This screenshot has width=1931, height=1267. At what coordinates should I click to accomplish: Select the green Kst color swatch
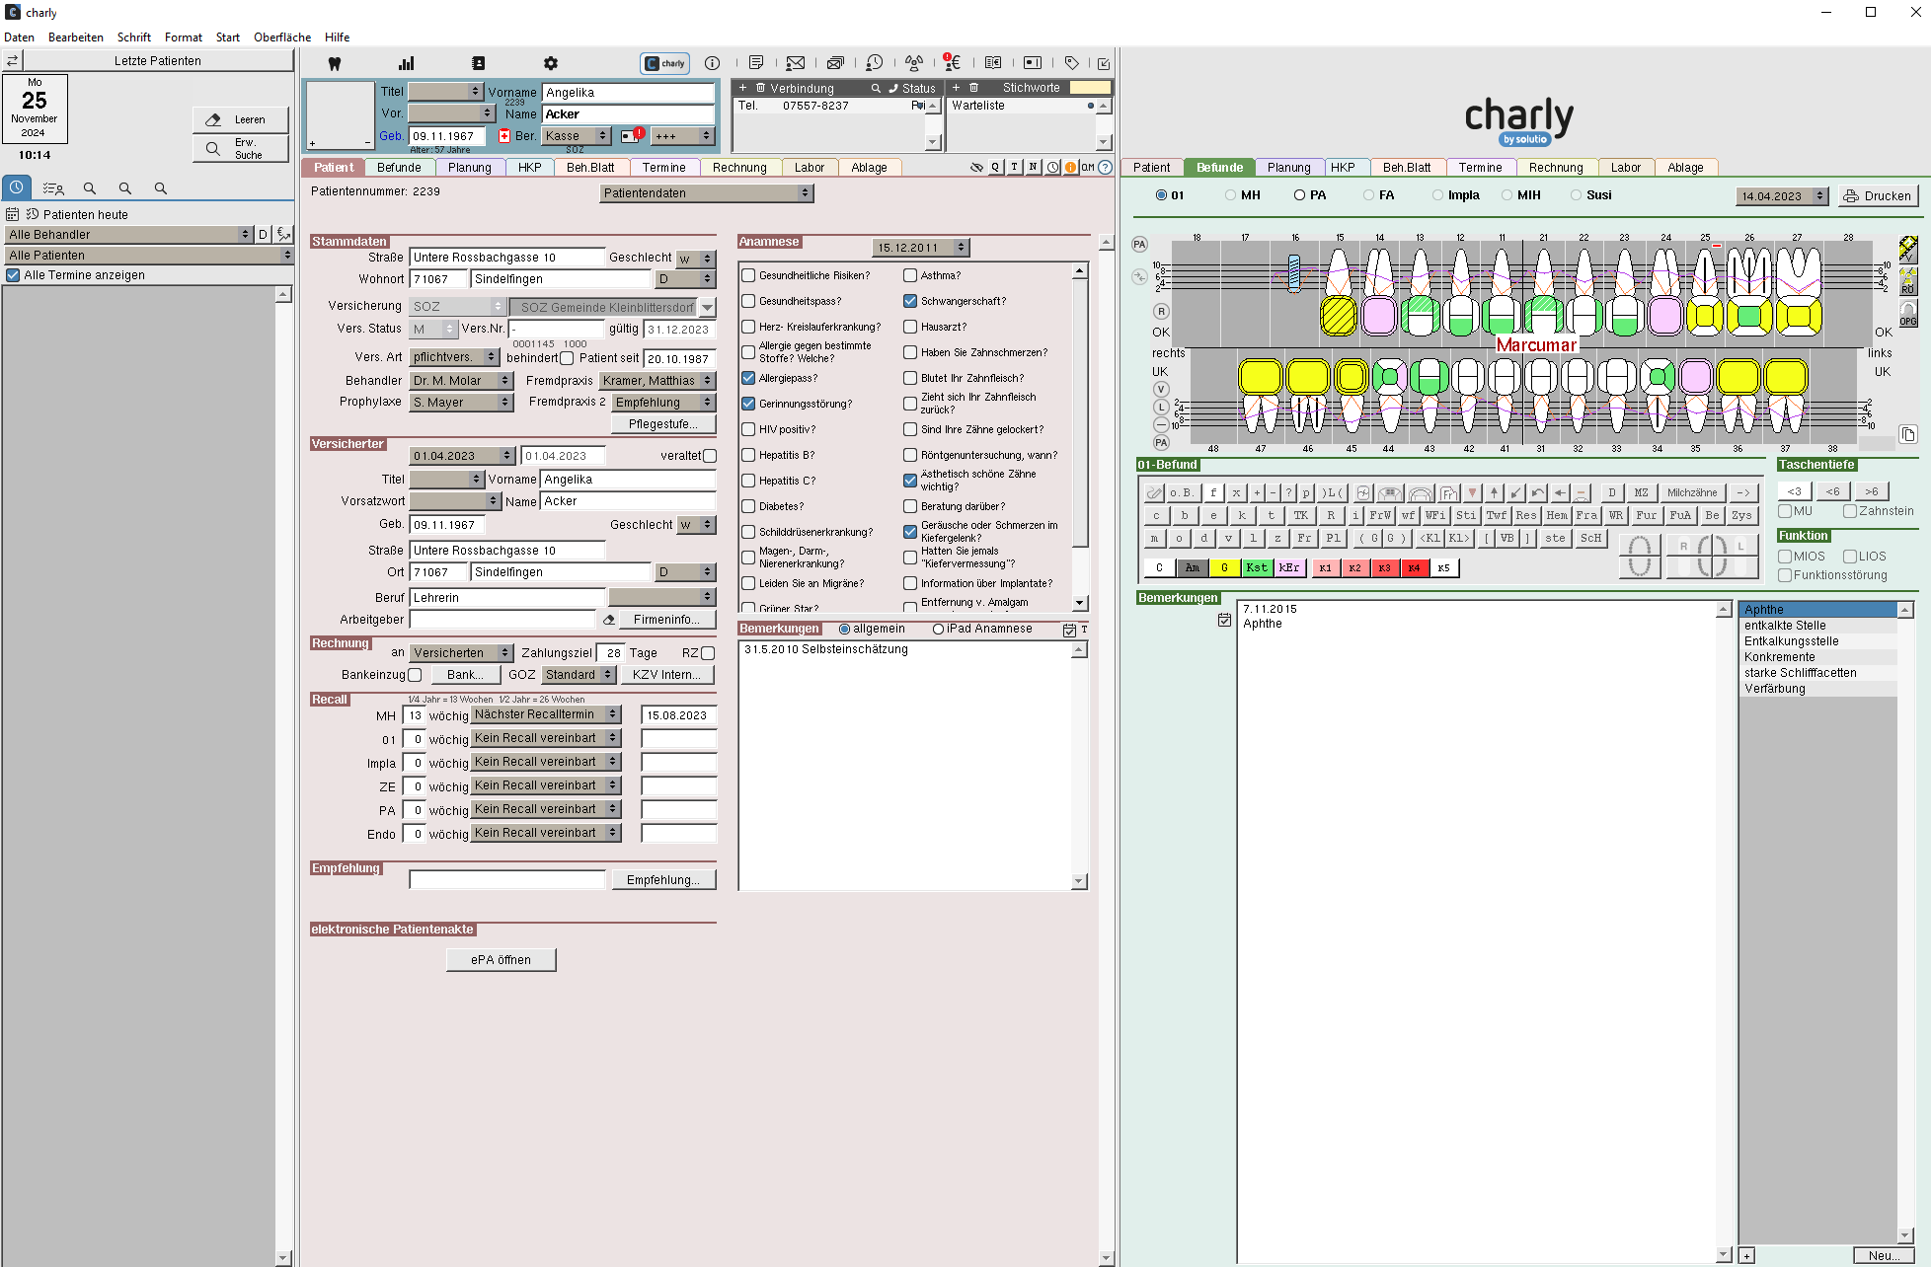click(x=1257, y=568)
